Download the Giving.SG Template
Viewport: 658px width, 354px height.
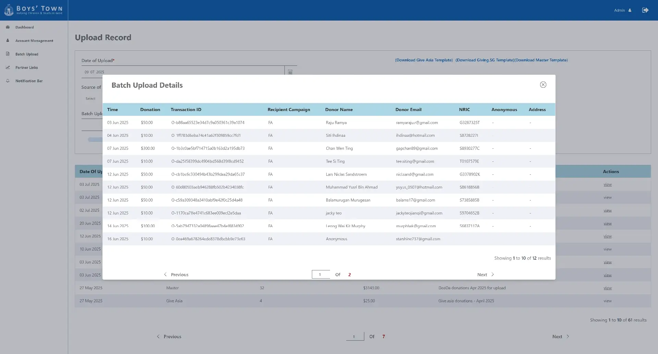tap(485, 60)
